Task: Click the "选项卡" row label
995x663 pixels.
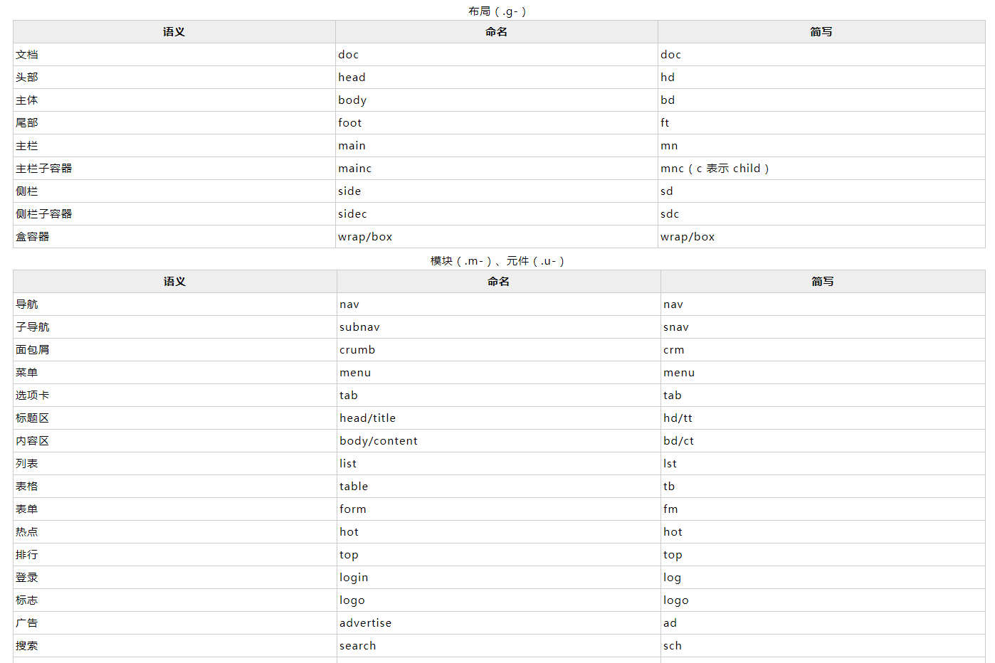Action: pyautogui.click(x=33, y=396)
